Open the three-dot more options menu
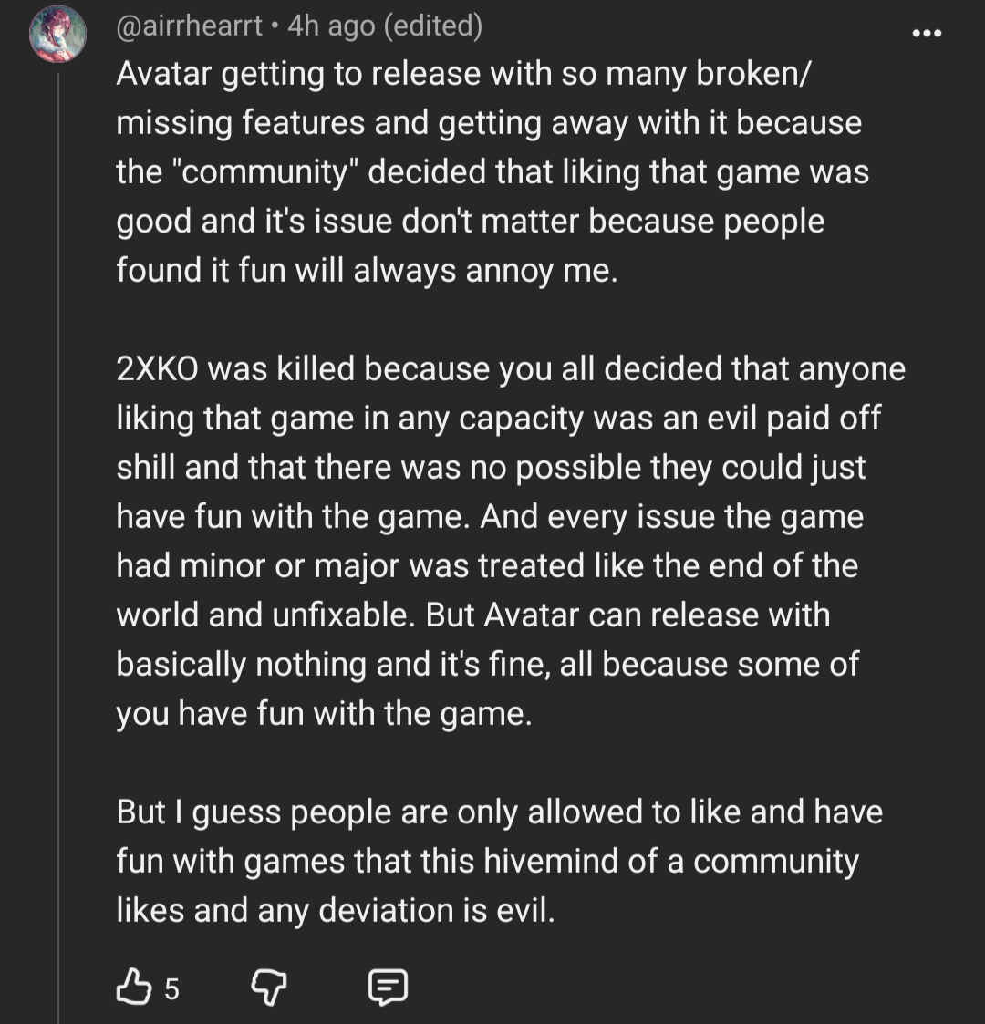This screenshot has height=1024, width=985. point(927,33)
